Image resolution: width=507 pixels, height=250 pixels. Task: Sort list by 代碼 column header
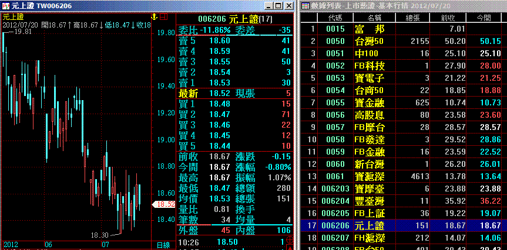(x=335, y=18)
